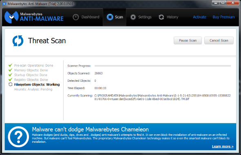Click the window title bar text
The width and height of the screenshot is (241, 155).
click(x=40, y=4)
